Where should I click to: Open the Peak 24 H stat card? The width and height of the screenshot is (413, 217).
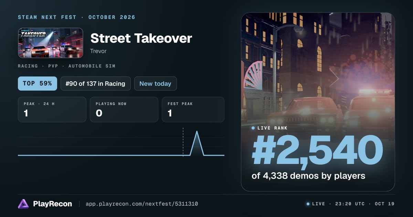[52, 110]
